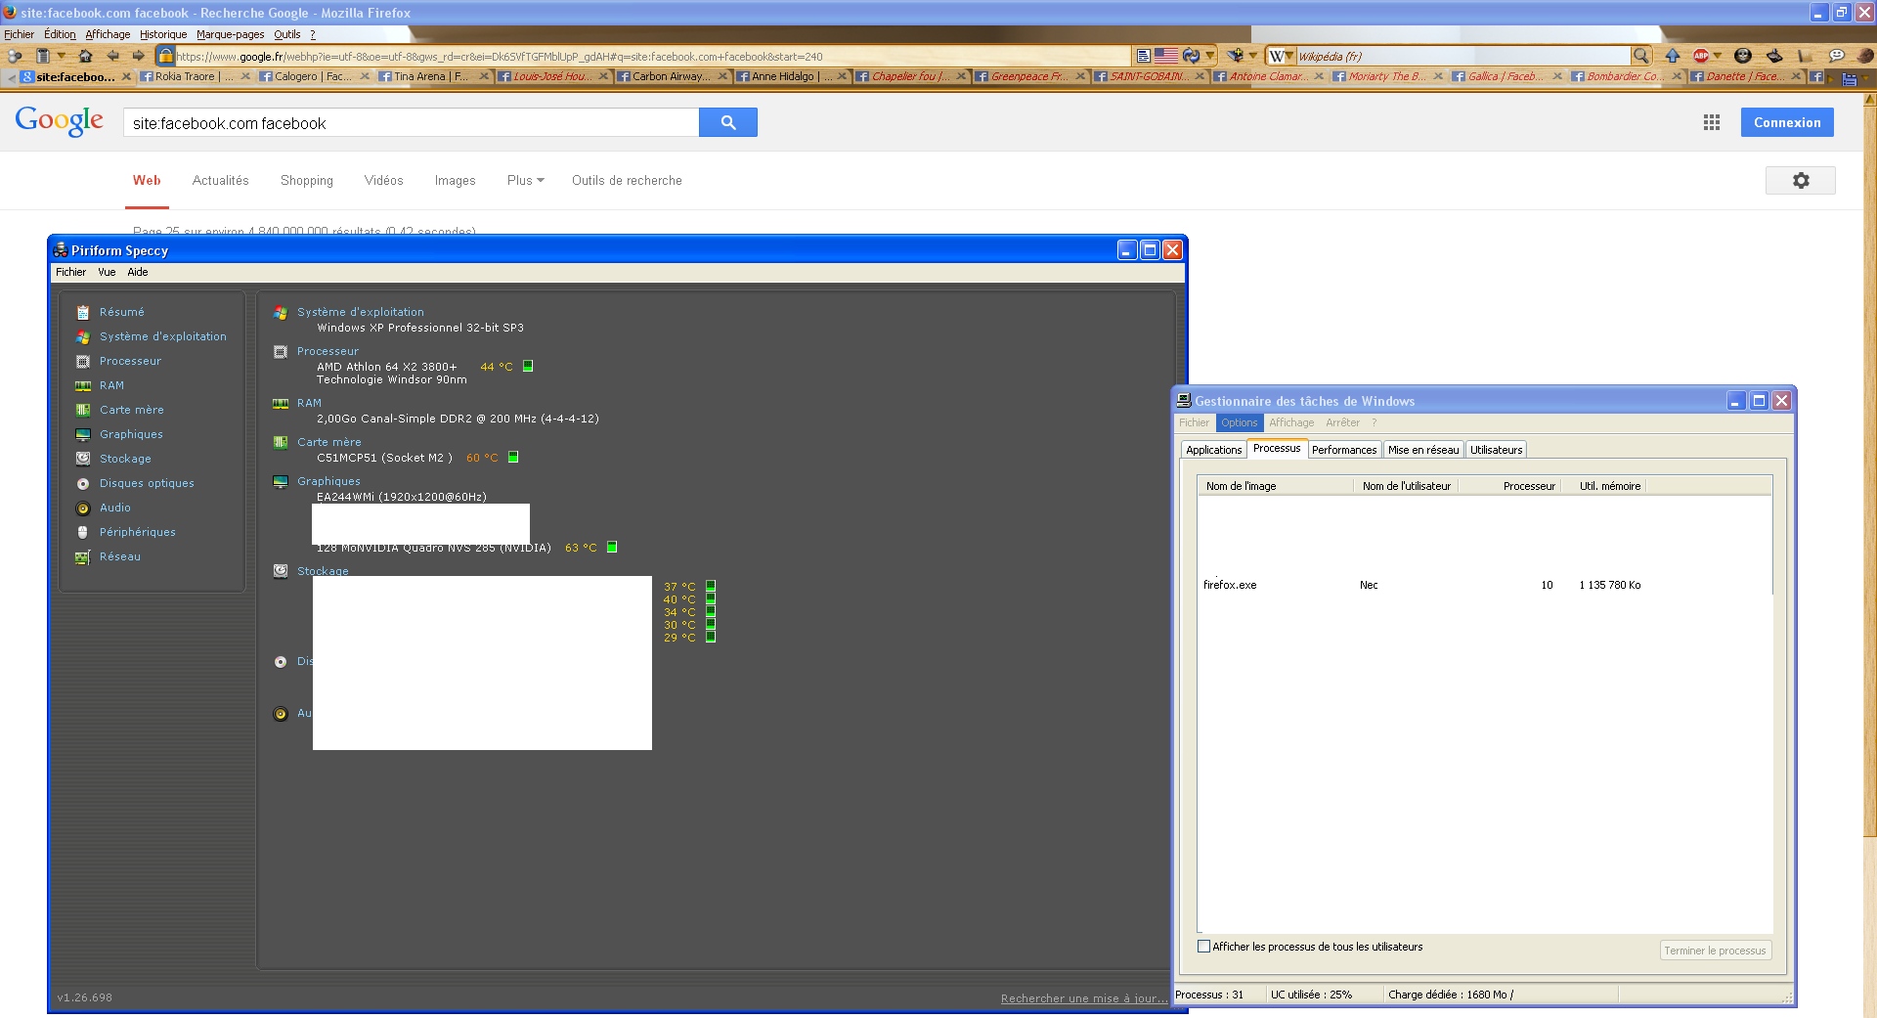Click the Google settings gear icon

tap(1800, 180)
